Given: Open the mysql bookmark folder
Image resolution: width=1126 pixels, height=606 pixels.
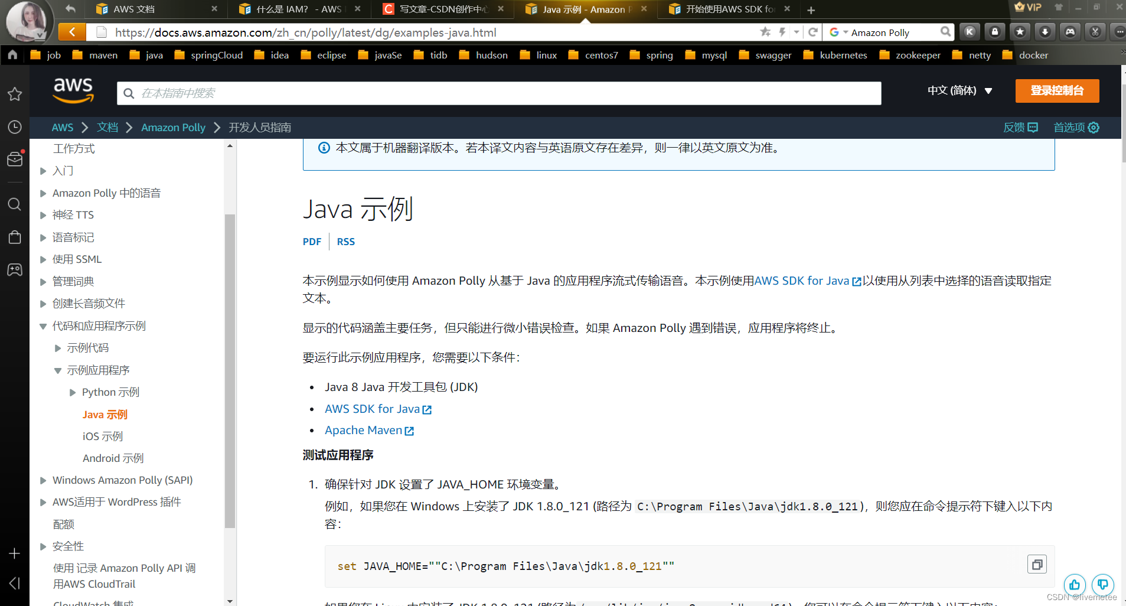Looking at the screenshot, I should (706, 55).
